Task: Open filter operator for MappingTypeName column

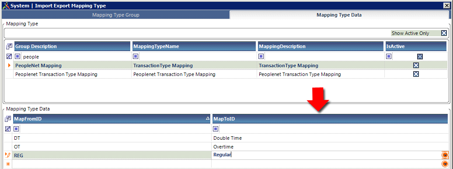Action: (x=136, y=56)
